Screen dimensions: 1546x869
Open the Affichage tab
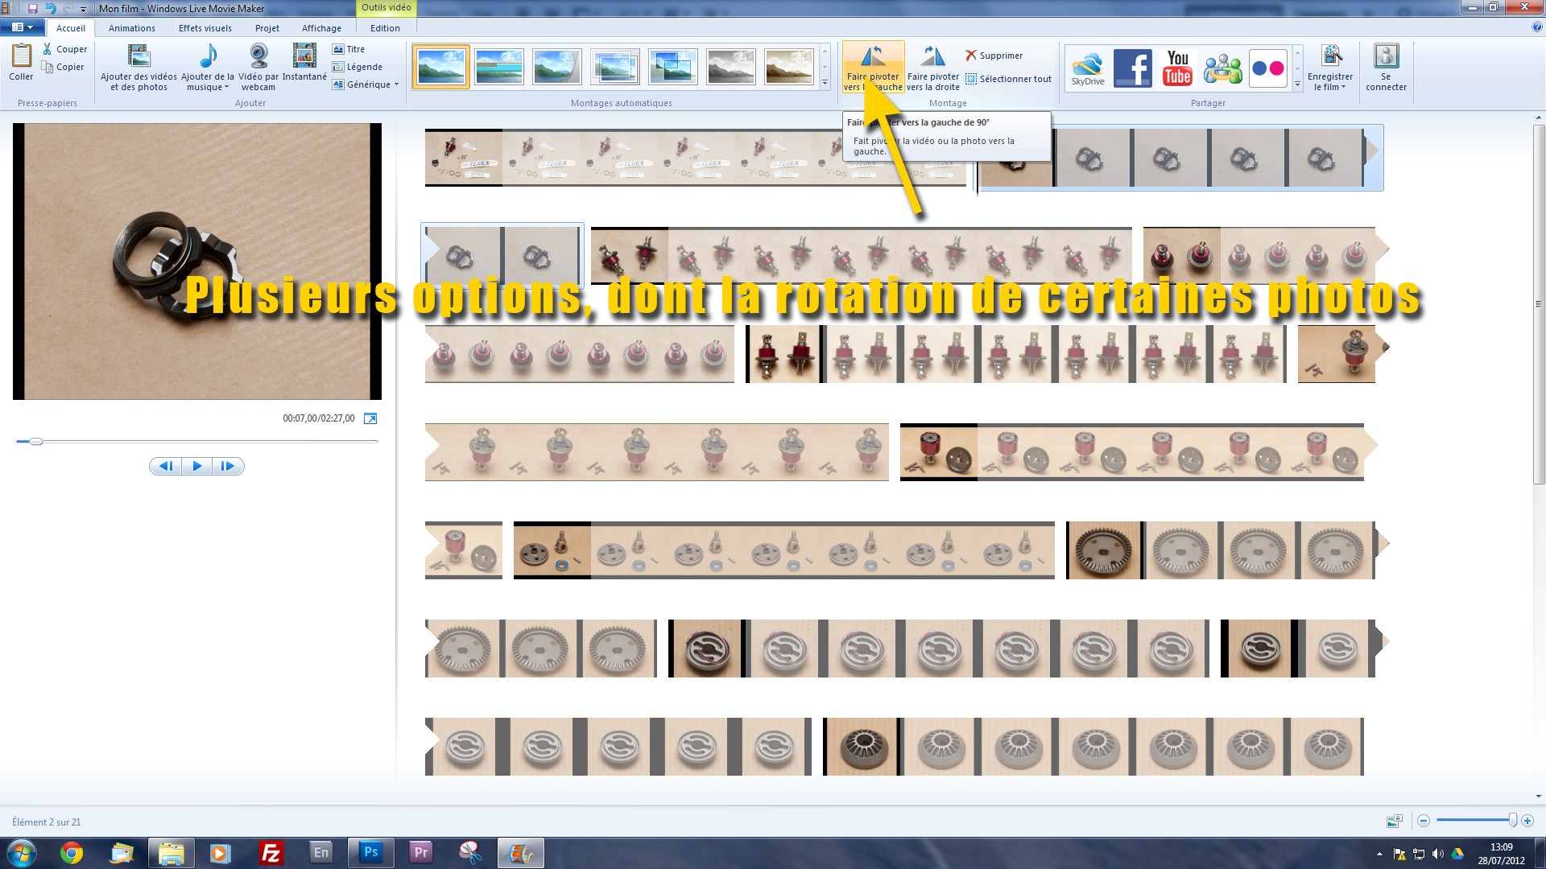[321, 28]
